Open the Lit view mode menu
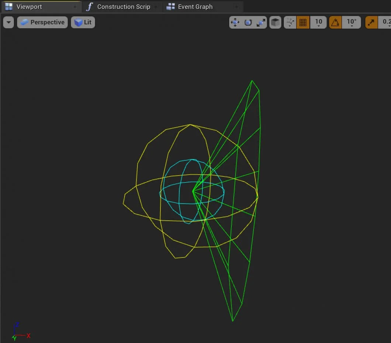This screenshot has height=343, width=391. [83, 22]
